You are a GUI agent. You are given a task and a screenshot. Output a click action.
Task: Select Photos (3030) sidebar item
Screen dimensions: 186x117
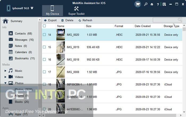tap(19, 89)
